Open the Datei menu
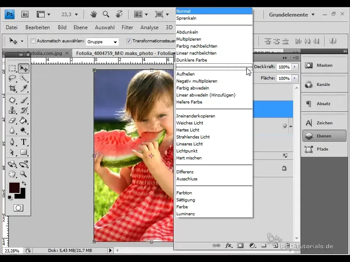 pos(12,28)
